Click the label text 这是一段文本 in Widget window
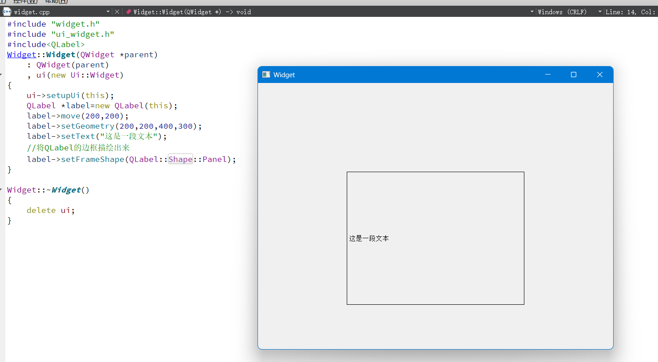The width and height of the screenshot is (658, 362). 369,238
